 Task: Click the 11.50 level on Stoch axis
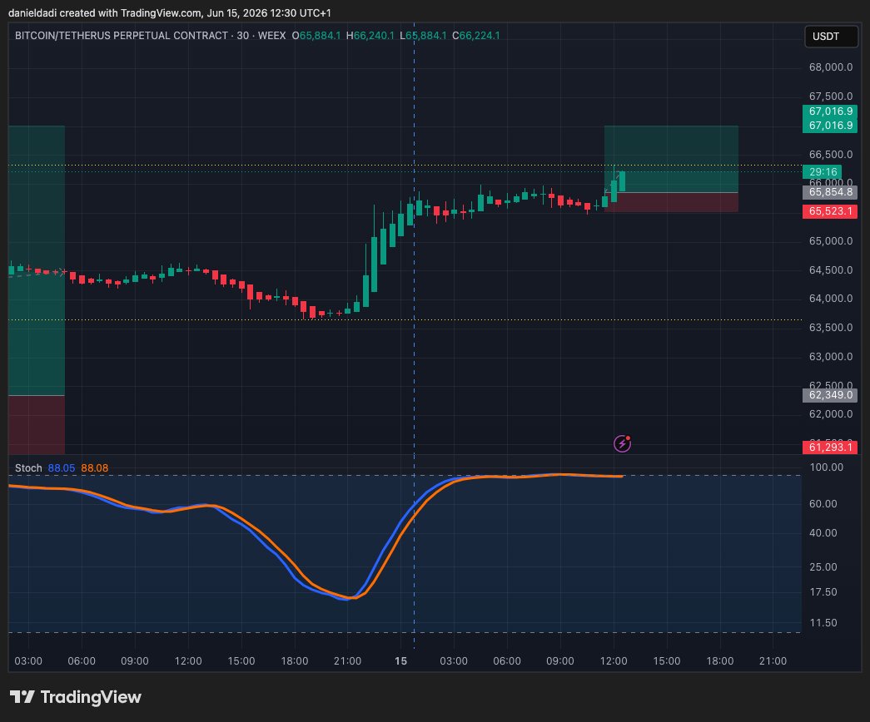(x=823, y=623)
